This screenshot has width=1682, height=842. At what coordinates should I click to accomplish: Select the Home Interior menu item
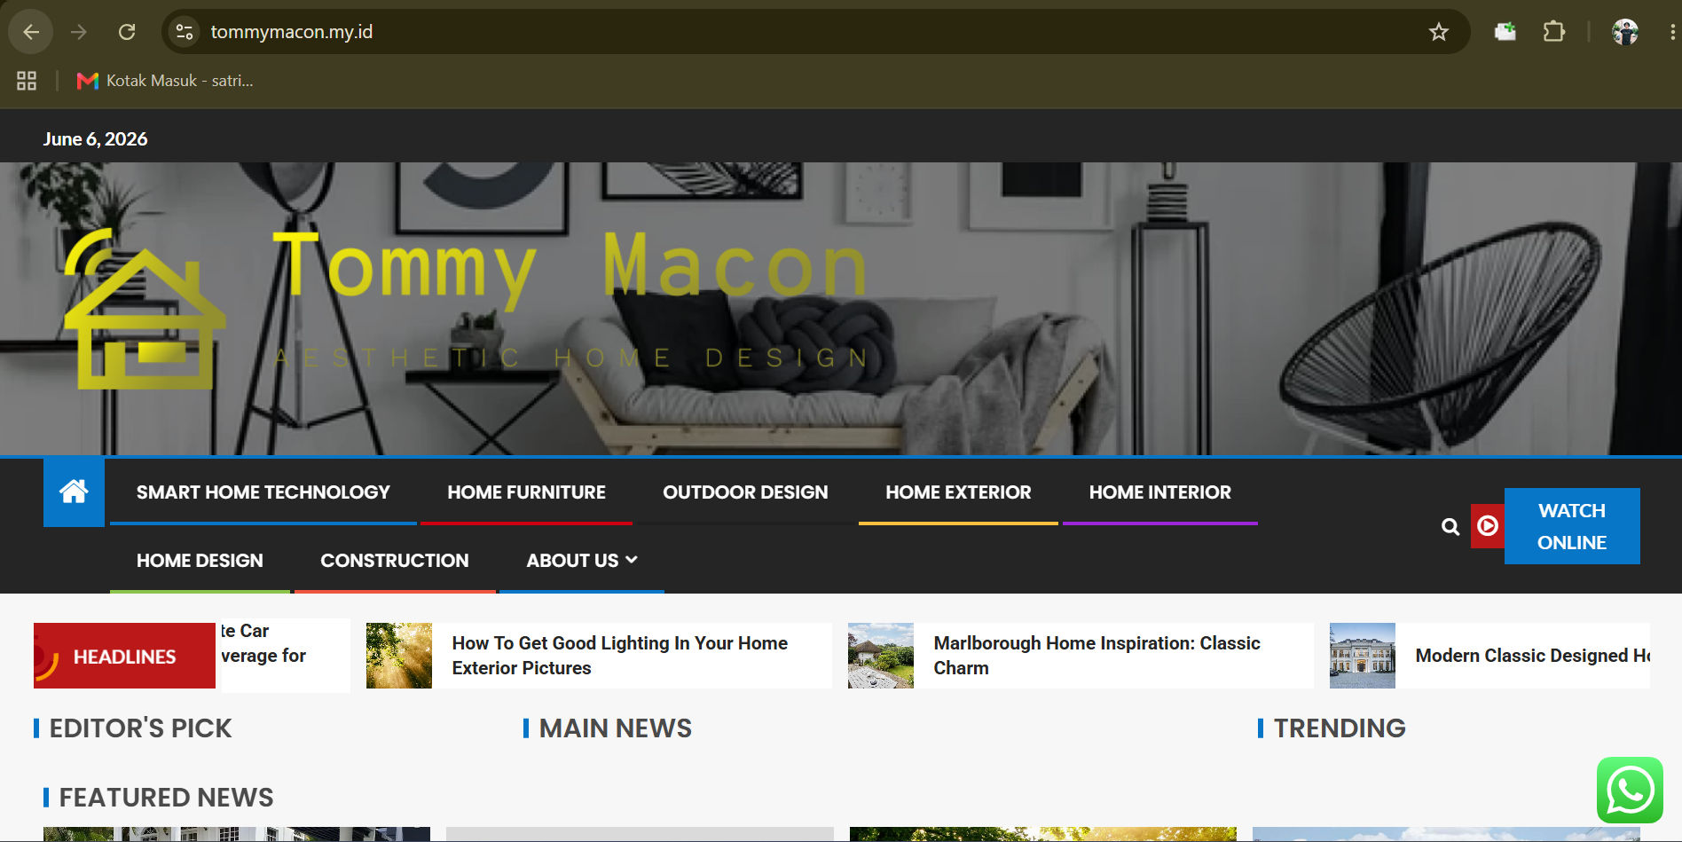point(1160,492)
